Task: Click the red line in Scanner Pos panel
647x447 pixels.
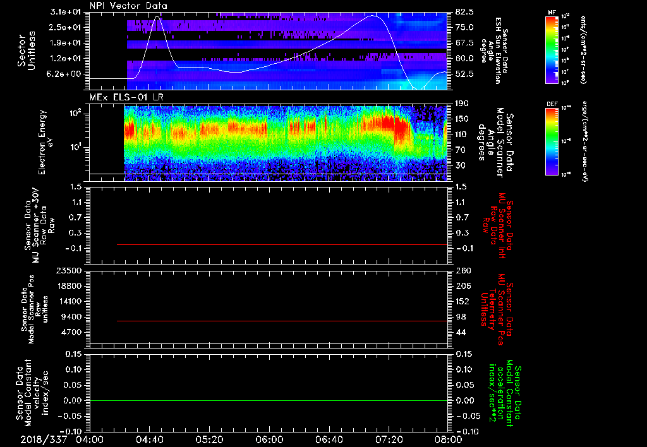Action: point(282,321)
